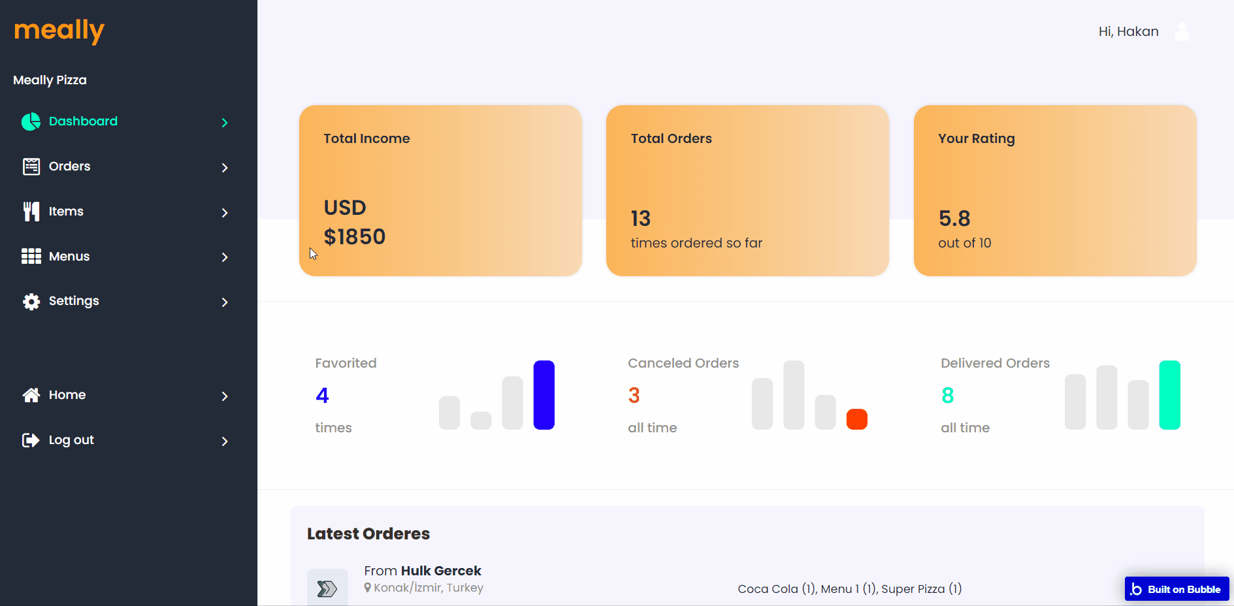Open the Total Income card
Screen dimensions: 1234x606
pyautogui.click(x=440, y=191)
